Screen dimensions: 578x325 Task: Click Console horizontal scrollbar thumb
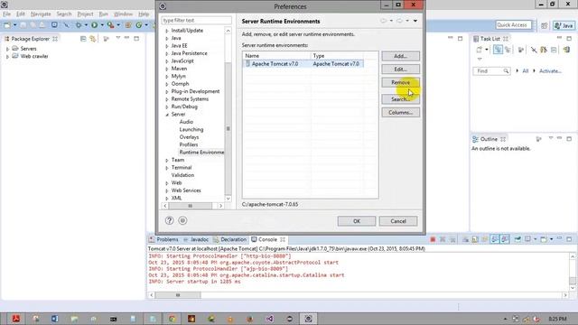(178, 295)
